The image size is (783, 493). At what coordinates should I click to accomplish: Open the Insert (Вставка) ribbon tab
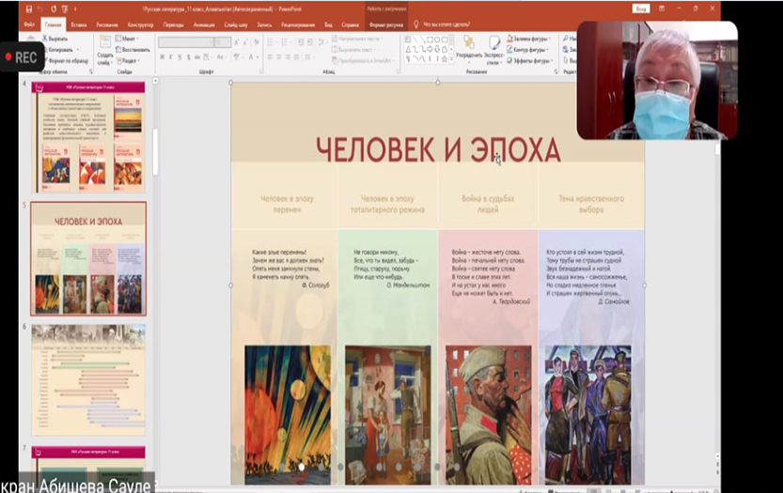(x=80, y=24)
